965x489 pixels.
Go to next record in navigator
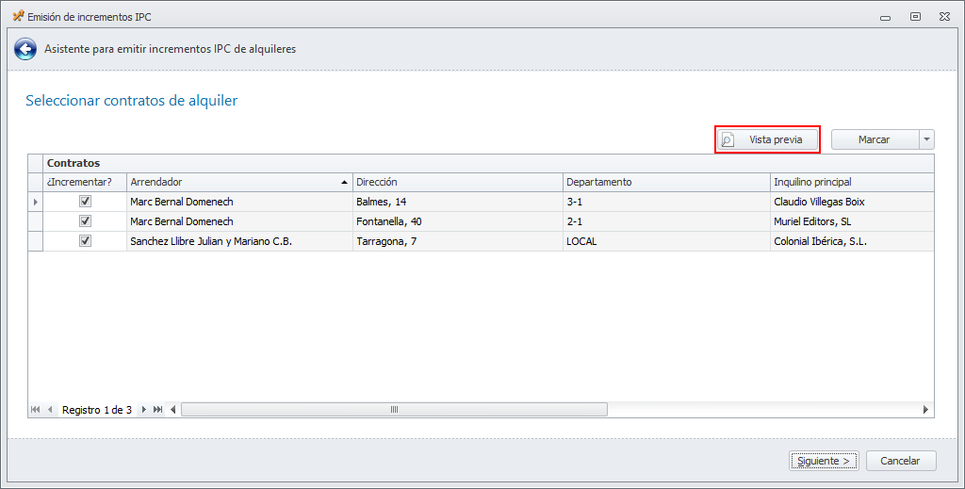[x=144, y=410]
